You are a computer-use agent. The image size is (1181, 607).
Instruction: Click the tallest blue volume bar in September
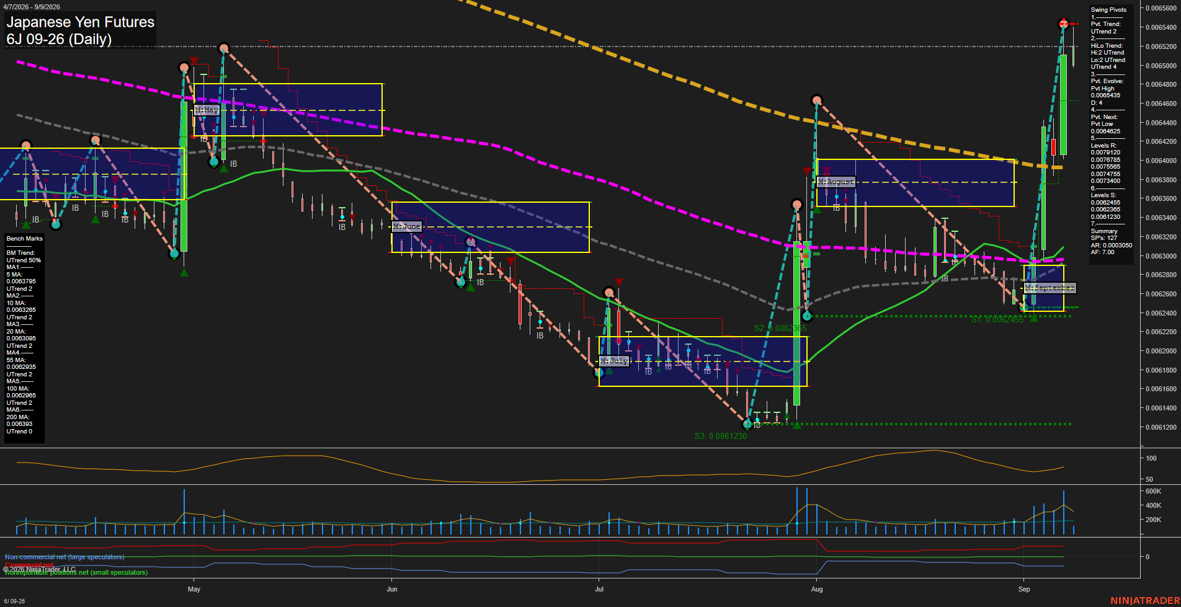click(1063, 513)
